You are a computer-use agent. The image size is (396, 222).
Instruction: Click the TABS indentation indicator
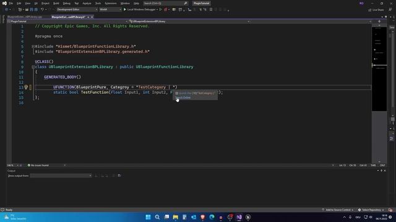point(373,165)
